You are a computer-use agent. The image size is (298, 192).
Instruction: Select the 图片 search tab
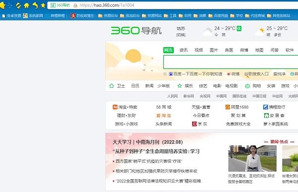214,50
